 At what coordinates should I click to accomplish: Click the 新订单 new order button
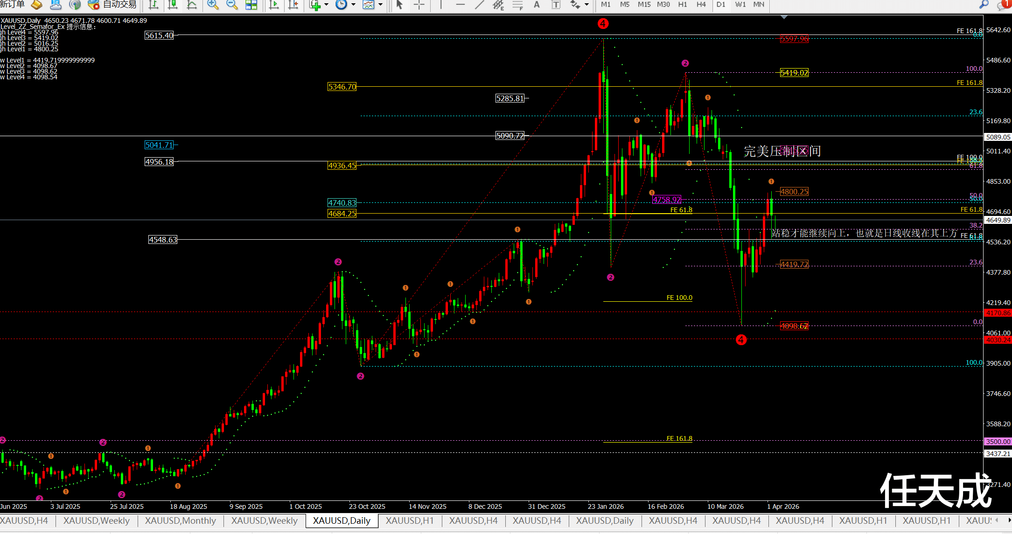click(x=12, y=5)
